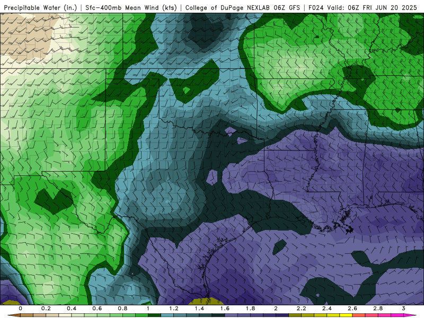Screen dimensions: 424x318
Task: Click the "0" legend scale label
Action: tap(21, 308)
